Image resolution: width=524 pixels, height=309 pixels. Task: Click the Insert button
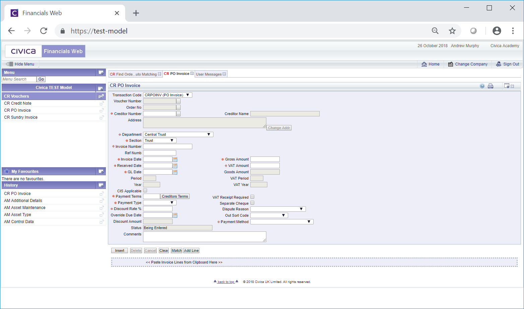[x=120, y=250]
